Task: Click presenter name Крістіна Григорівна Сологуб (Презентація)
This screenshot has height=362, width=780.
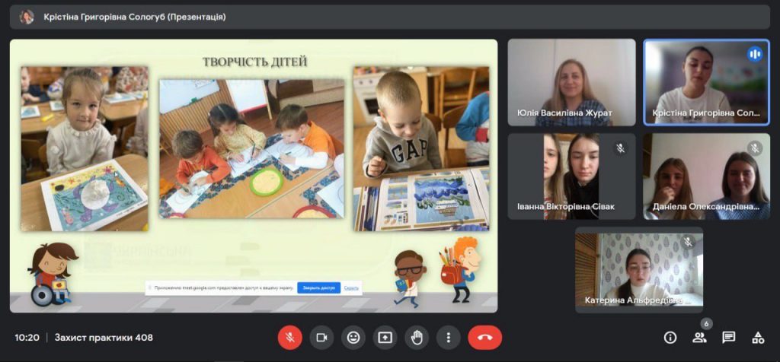Action: 135,17
